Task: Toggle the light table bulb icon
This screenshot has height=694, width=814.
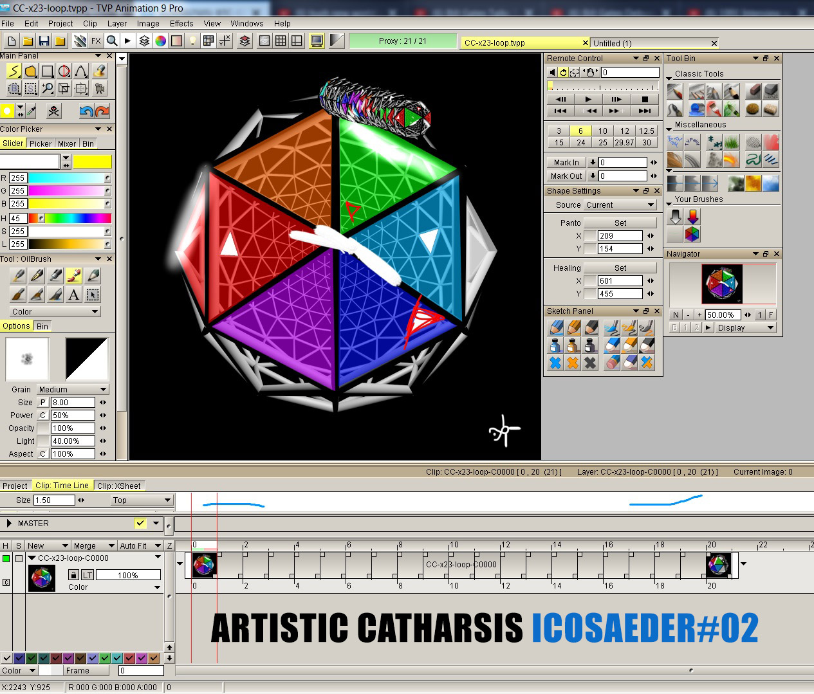Action: coord(192,41)
